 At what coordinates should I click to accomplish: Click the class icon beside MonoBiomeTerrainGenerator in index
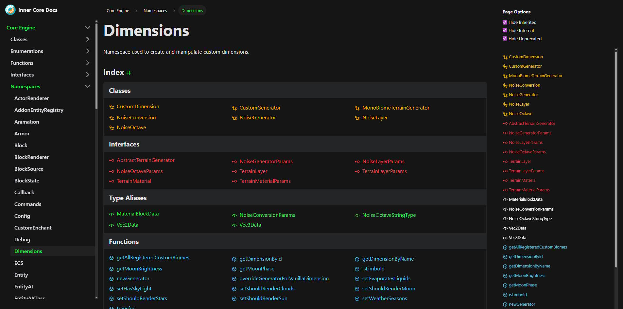[357, 108]
